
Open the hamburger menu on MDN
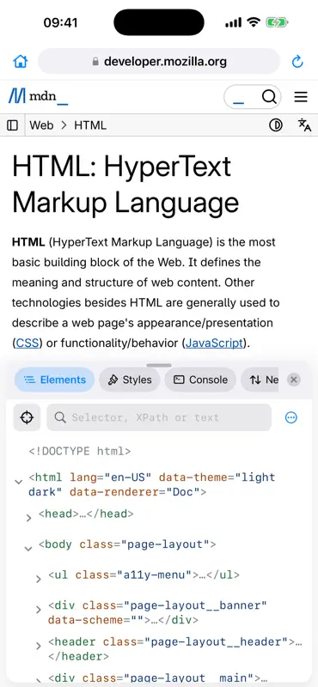click(x=301, y=97)
